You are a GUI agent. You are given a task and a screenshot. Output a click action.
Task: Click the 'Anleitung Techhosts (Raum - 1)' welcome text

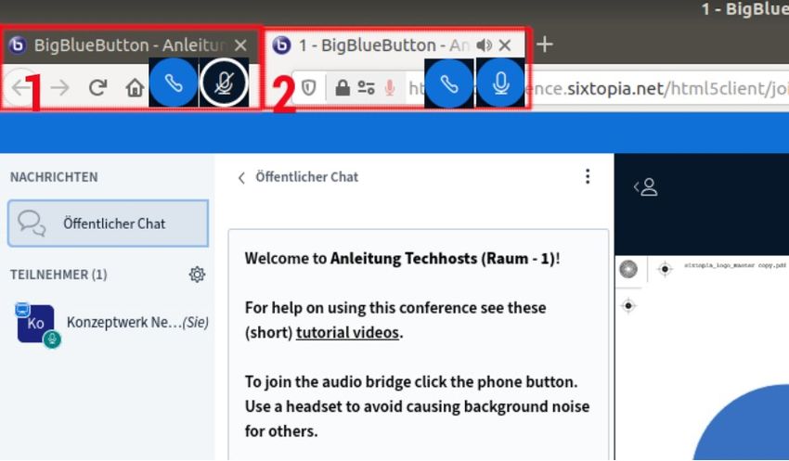444,259
